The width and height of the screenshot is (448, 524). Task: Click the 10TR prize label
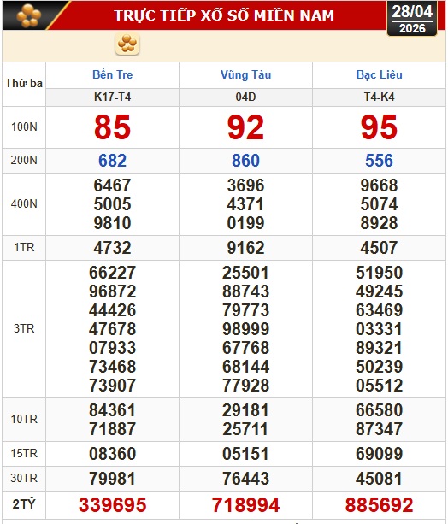pos(24,420)
